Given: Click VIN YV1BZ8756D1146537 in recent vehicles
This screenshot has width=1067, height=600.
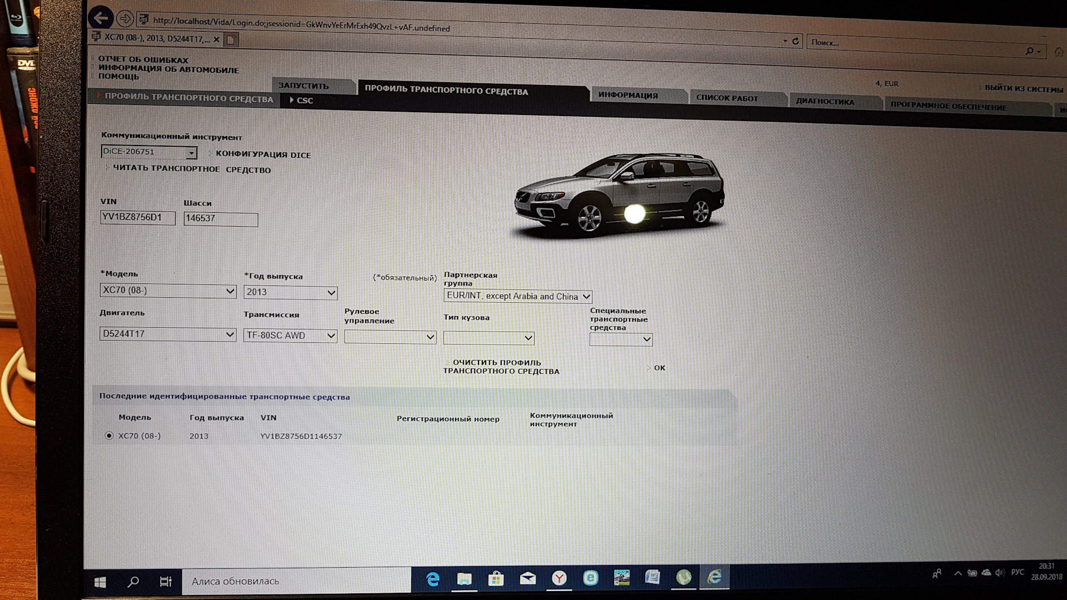Looking at the screenshot, I should [x=301, y=436].
